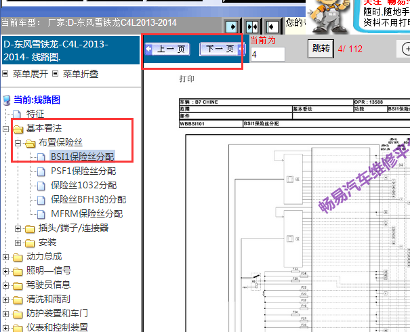The width and height of the screenshot is (410, 332).
Task: Expand the 安装 folder
Action: 18,243
